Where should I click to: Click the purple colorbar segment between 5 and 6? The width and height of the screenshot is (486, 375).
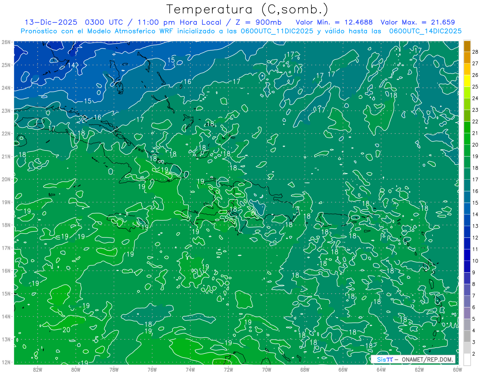pos(467,314)
